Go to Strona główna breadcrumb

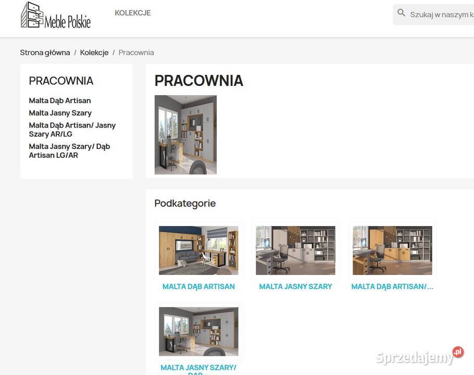[45, 53]
